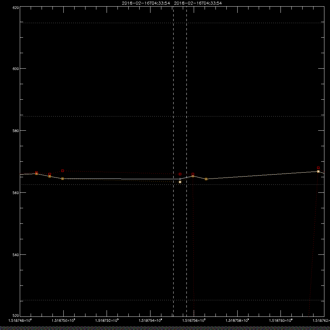This screenshot has height=330, width=330.
Task: Click dotted horizontal line near 615
Action: point(172,23)
